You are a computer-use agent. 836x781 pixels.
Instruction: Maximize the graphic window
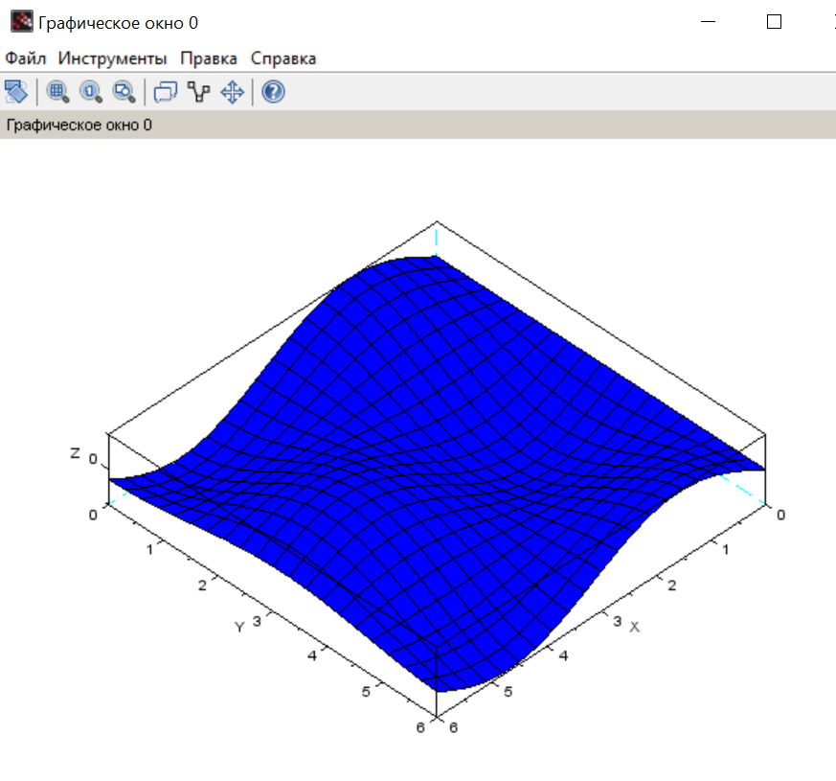tap(774, 22)
